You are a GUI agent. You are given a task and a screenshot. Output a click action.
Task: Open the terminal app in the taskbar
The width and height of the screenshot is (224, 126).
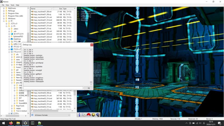click(x=32, y=123)
